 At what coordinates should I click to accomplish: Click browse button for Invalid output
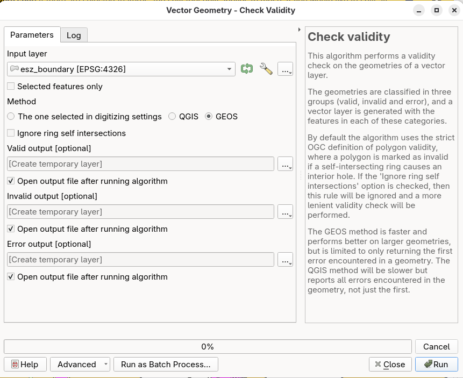click(285, 212)
